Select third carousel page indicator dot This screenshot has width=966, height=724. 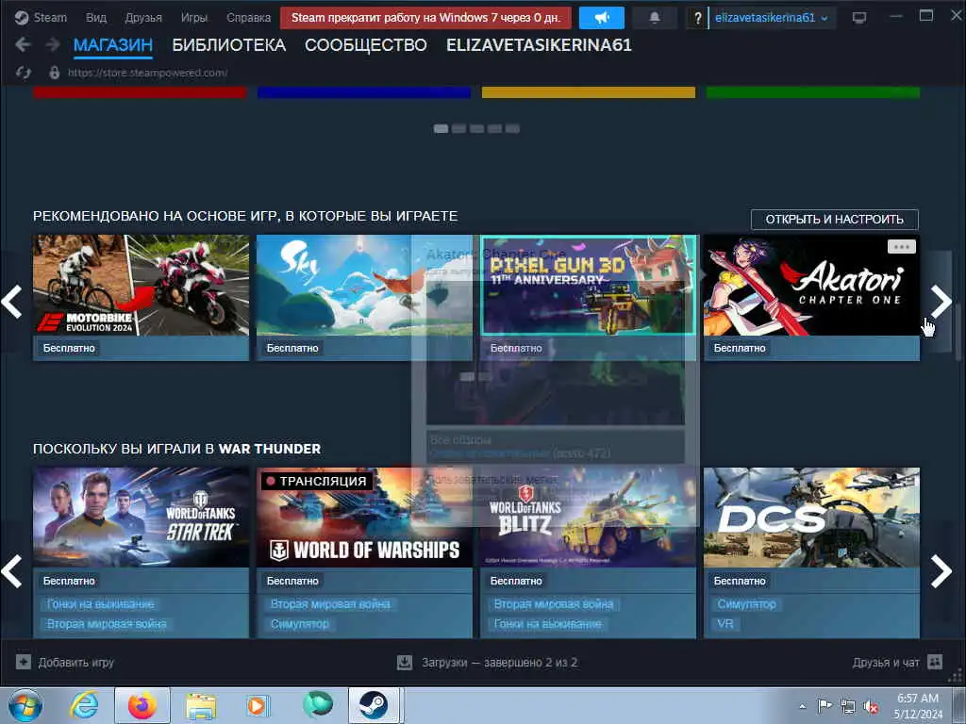click(476, 128)
